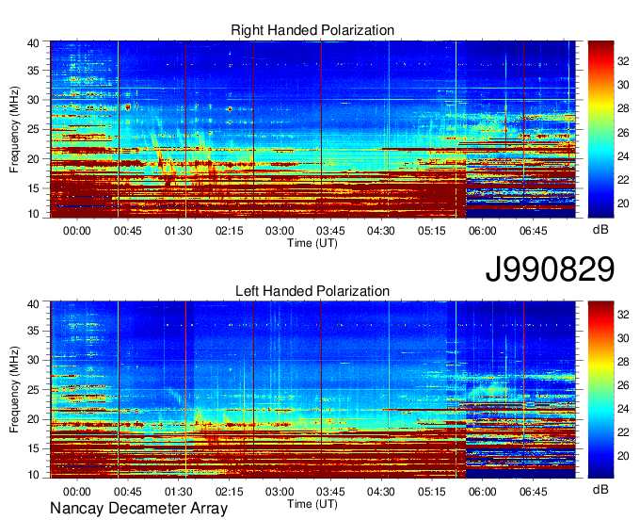Click the 40 MHz tick on Left Handed plot
640x520 pixels.
tap(33, 303)
